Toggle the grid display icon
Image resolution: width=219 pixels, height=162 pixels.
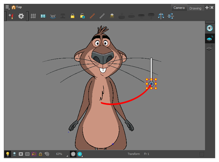(33, 16)
